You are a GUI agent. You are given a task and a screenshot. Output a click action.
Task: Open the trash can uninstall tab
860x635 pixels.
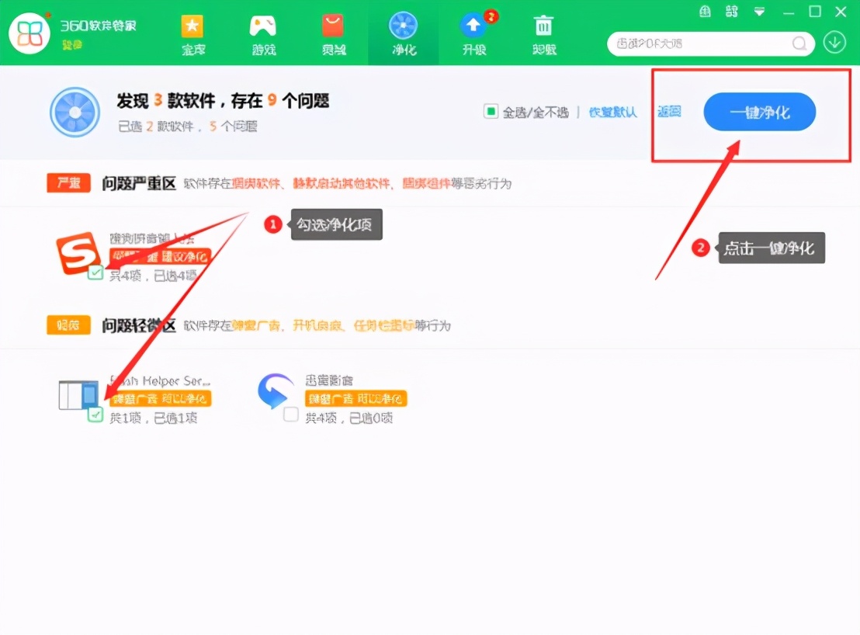coord(544,35)
